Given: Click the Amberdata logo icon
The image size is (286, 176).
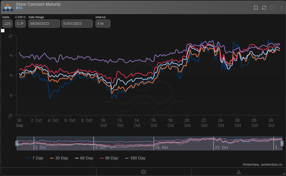Looking at the screenshot, I should pyautogui.click(x=8, y=8).
